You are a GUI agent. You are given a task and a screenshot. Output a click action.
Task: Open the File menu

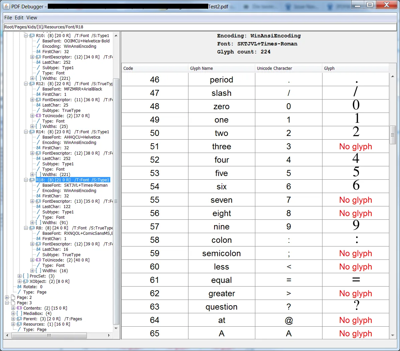click(x=8, y=18)
